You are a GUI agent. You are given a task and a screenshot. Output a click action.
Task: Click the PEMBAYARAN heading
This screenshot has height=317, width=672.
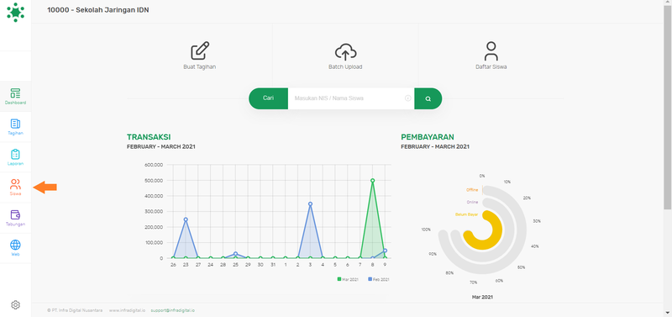428,137
